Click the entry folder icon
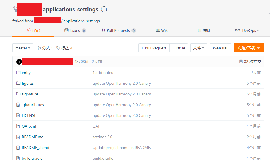 coord(18,73)
